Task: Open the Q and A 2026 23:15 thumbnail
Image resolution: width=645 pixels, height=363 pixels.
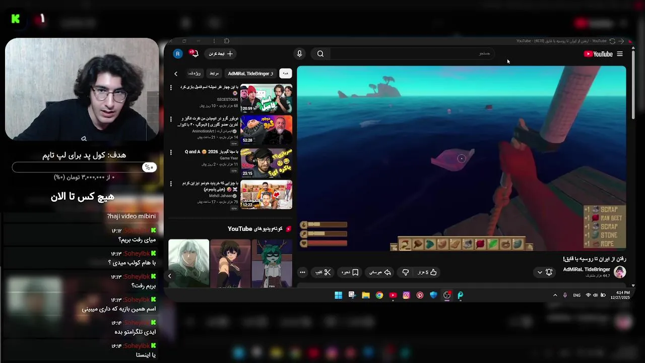Action: coord(266,162)
